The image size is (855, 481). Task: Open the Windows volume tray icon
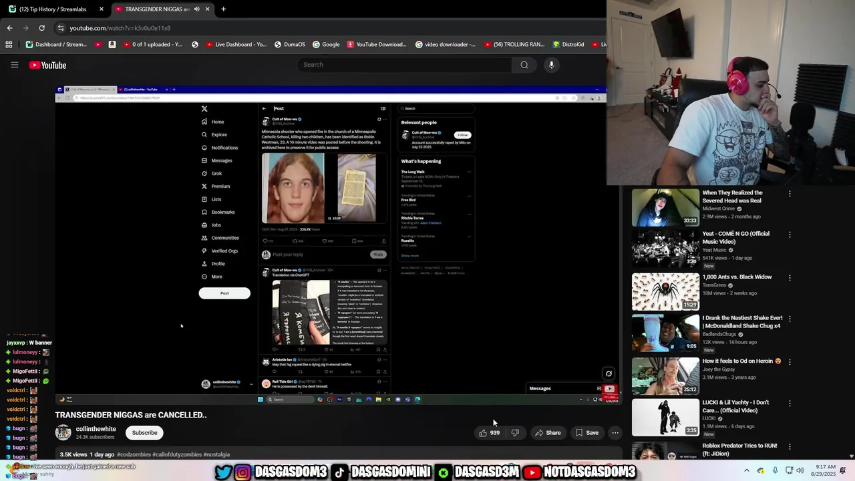click(x=801, y=470)
